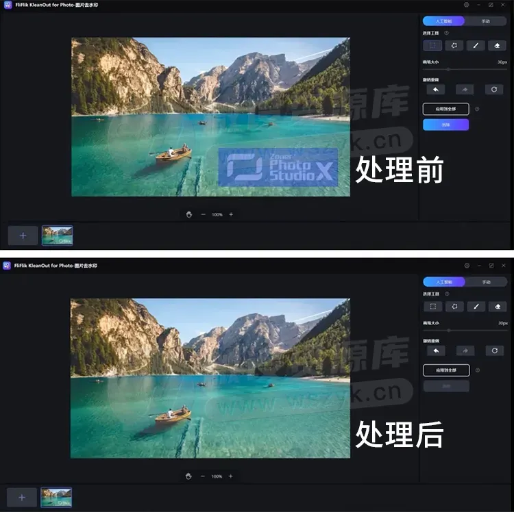This screenshot has height=512, width=514.
Task: Activate hand pan tool in 处理后 window
Action: 188,476
